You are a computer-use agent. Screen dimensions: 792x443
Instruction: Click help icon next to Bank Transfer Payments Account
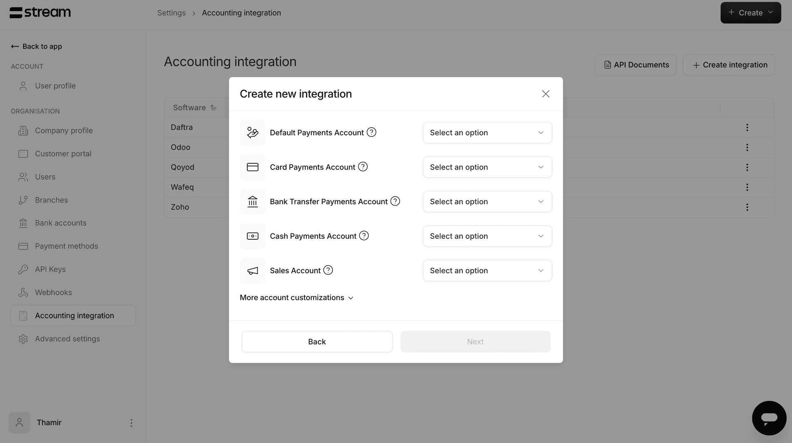point(395,201)
